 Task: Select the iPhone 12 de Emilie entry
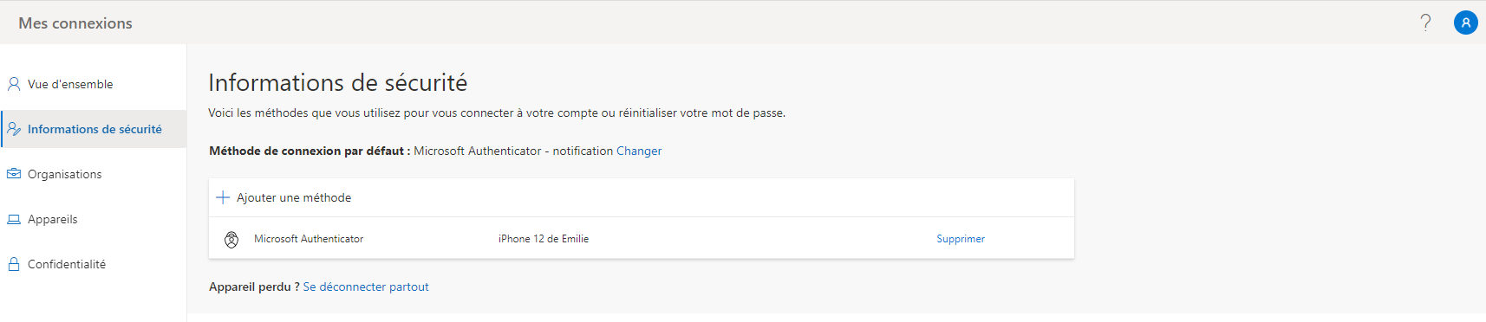[544, 239]
